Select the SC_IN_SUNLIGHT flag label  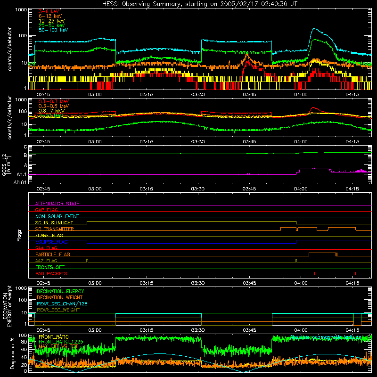click(x=54, y=222)
